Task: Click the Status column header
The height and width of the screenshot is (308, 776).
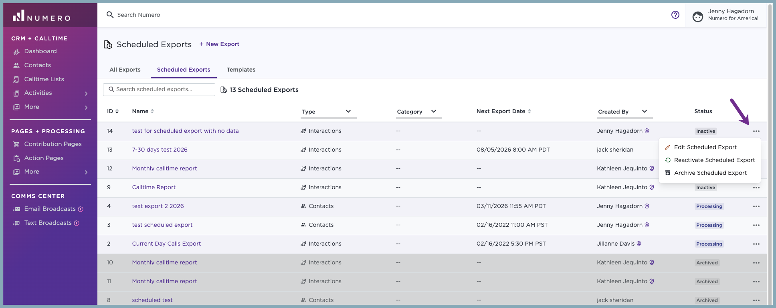Action: coord(703,112)
